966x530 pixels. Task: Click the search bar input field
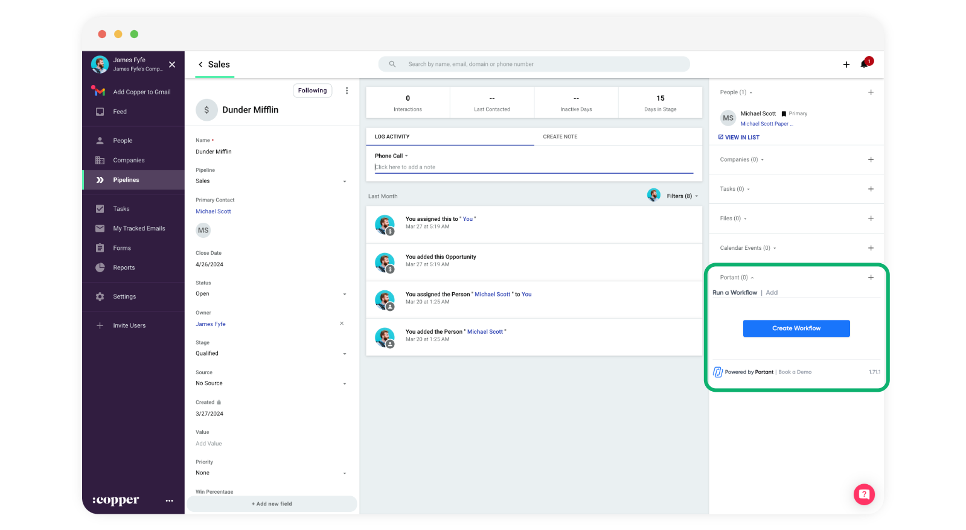(x=534, y=64)
